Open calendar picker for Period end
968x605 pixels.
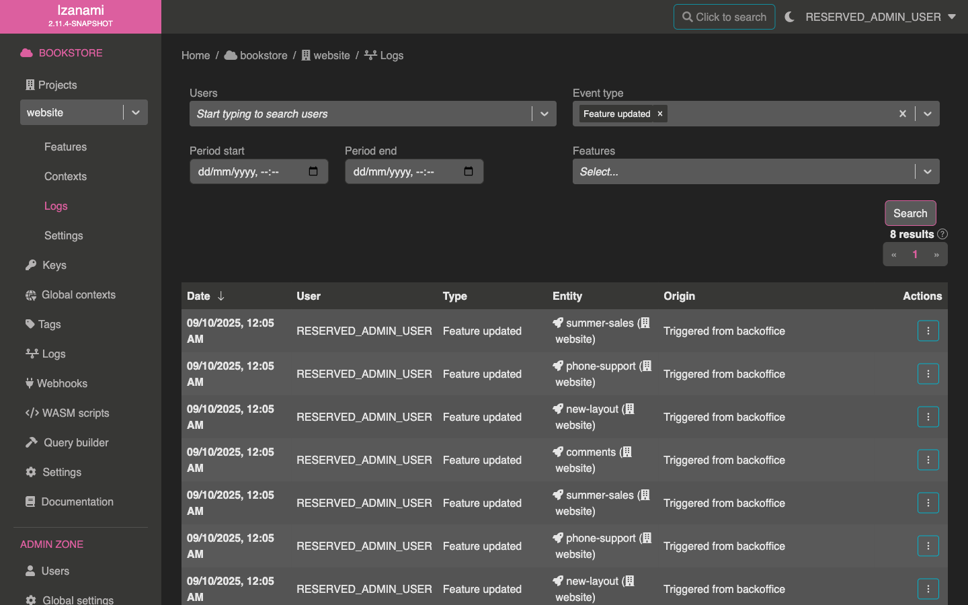coord(469,171)
